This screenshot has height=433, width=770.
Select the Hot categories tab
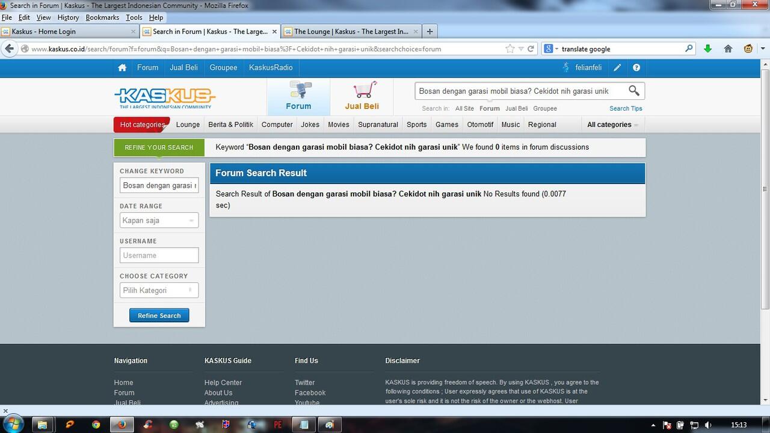click(143, 124)
